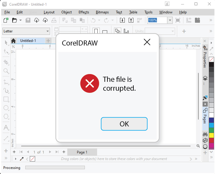Open the Edit menu

coord(20,12)
